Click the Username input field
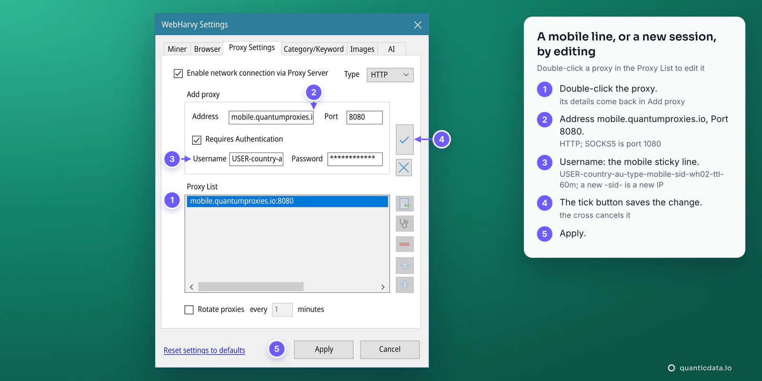The image size is (762, 381). [256, 159]
